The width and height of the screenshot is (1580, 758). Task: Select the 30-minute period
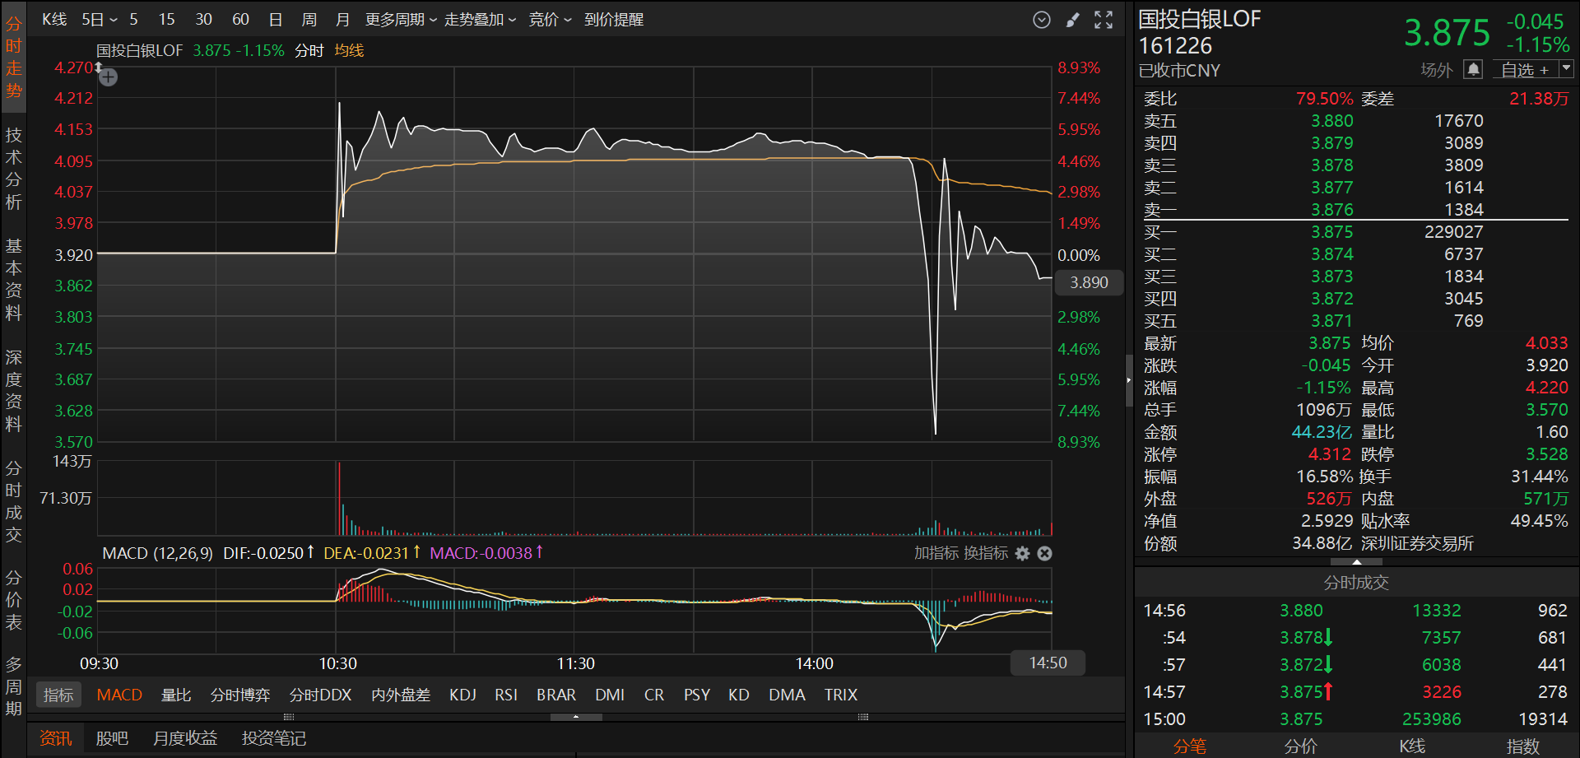203,20
